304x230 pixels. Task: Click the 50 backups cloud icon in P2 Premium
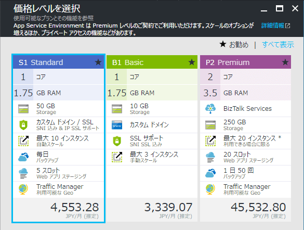(210, 173)
